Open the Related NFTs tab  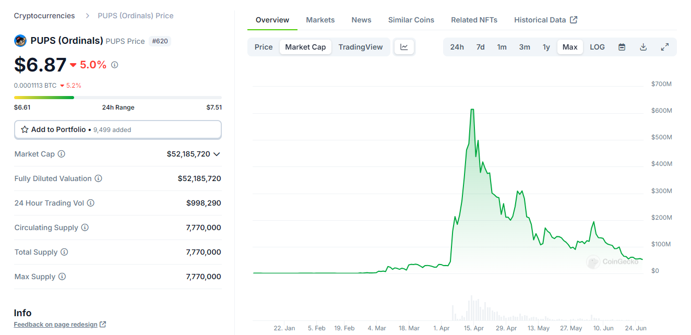pos(474,20)
